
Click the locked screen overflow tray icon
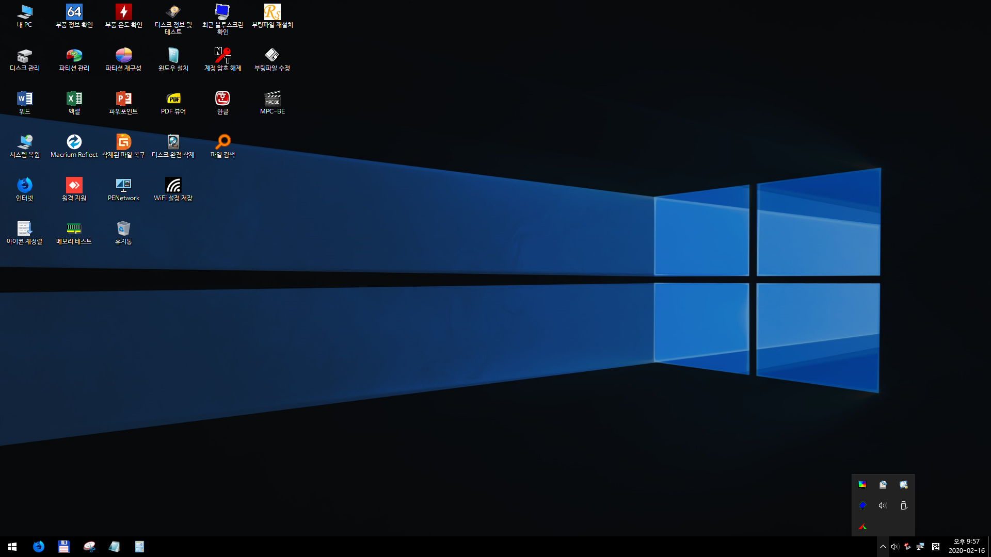pos(904,484)
